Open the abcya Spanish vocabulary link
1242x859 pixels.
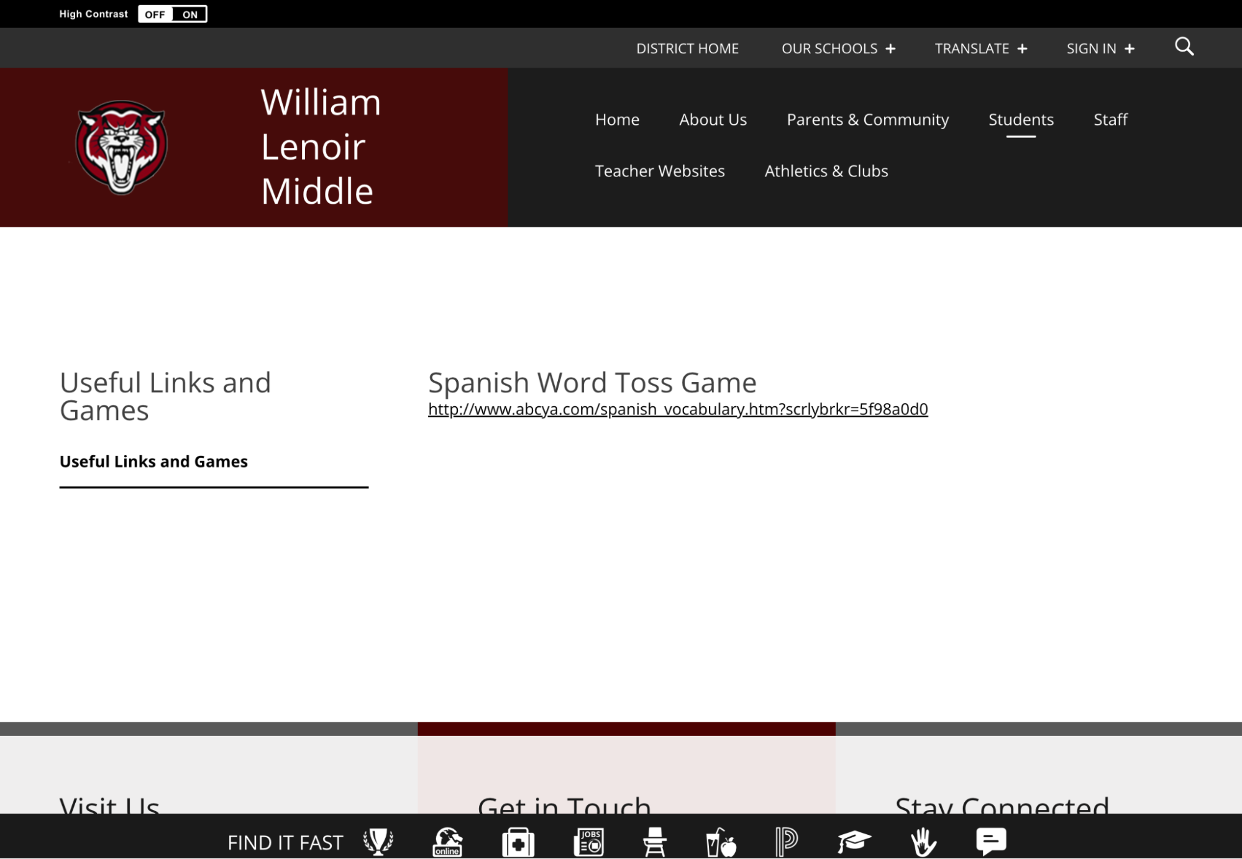(677, 409)
